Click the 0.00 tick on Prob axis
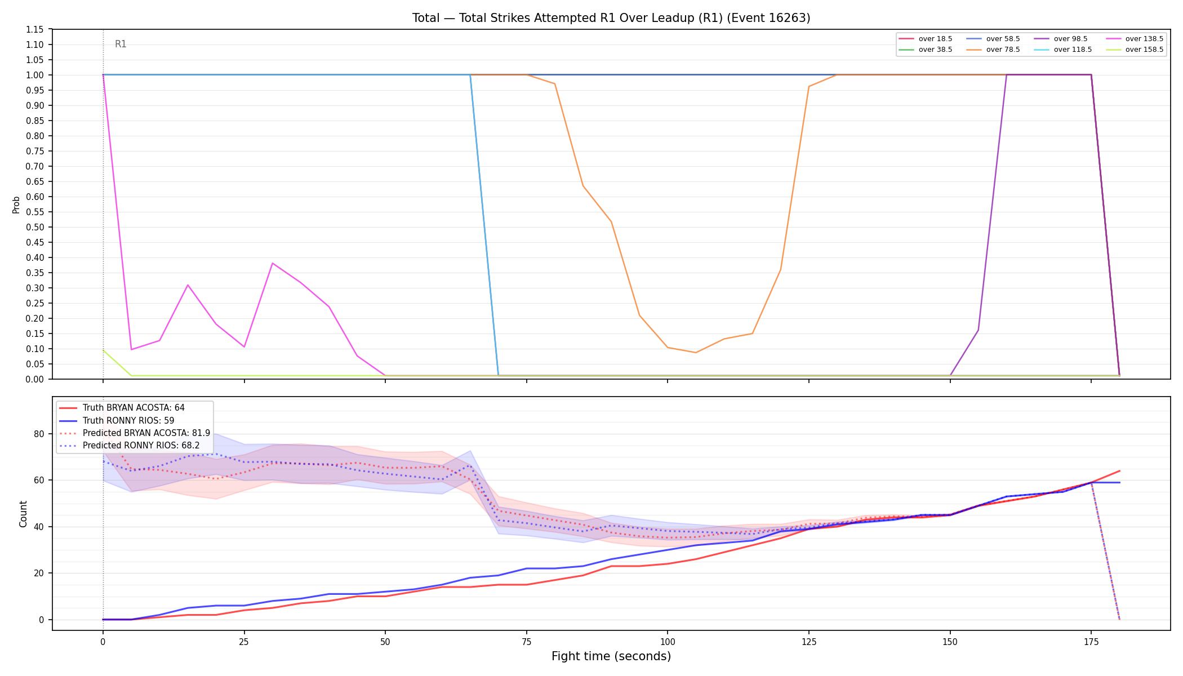Image resolution: width=1183 pixels, height=676 pixels. [x=35, y=379]
